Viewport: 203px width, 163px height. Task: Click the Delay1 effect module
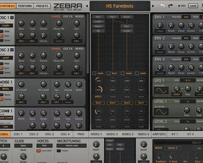110,149
